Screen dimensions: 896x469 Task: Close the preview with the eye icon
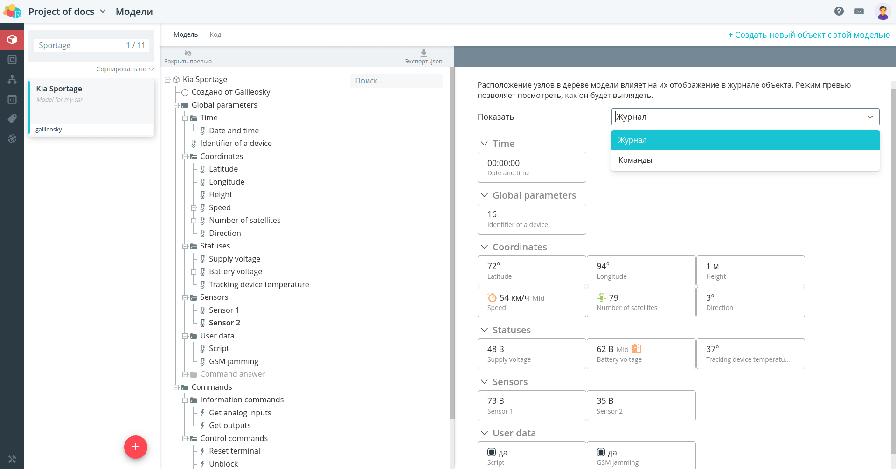click(188, 57)
